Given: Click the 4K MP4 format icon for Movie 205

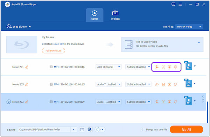Looking at the screenshot, I should 188,83.
